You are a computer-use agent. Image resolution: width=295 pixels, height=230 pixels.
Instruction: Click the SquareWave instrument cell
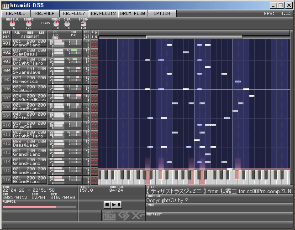click(x=30, y=70)
